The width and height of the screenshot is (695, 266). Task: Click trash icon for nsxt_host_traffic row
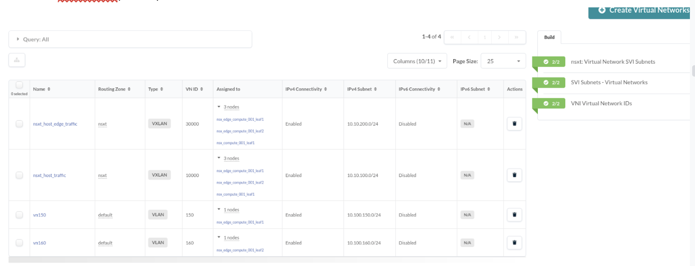tap(514, 175)
